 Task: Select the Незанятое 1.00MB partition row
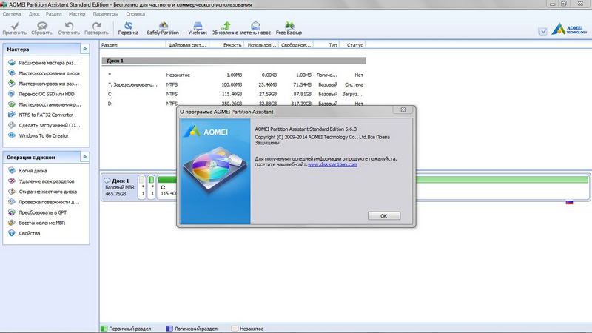tap(233, 75)
